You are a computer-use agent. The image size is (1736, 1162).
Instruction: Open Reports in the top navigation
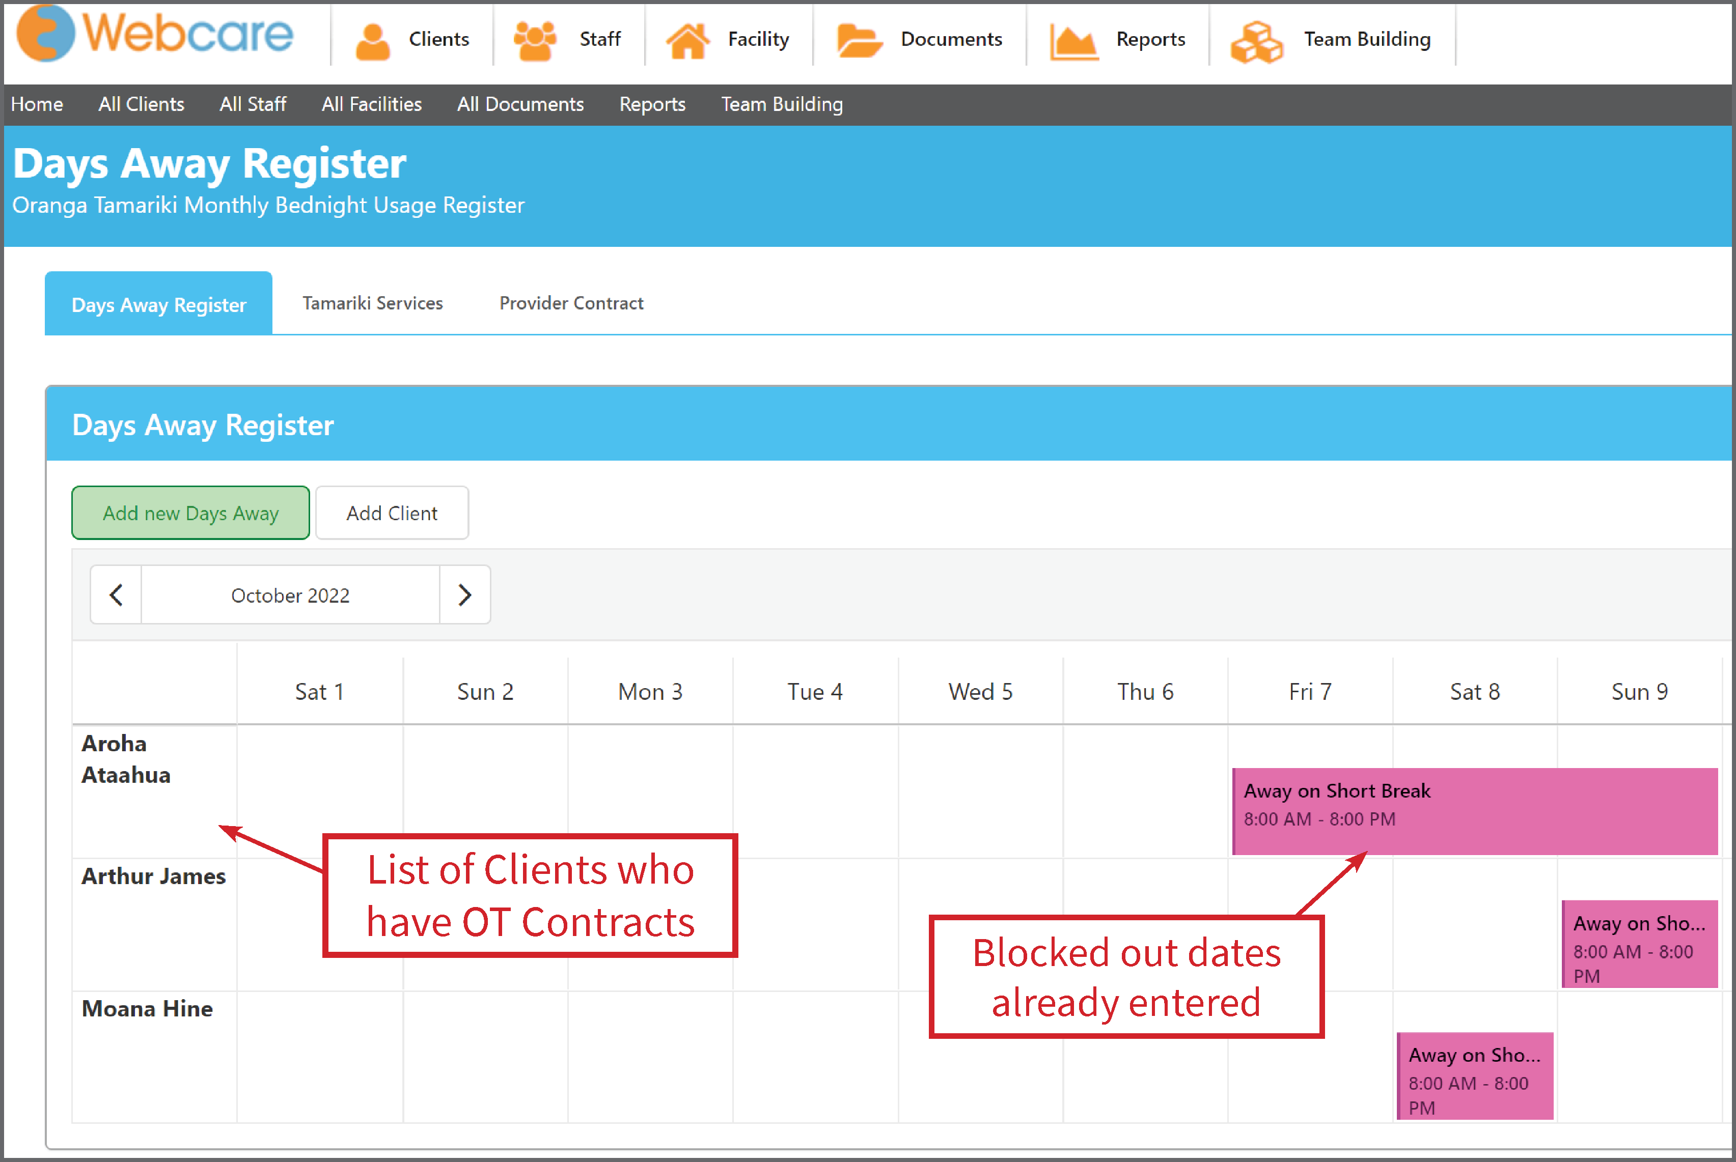click(1150, 39)
